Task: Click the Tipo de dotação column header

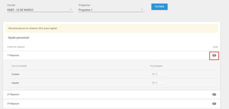Action: tap(19, 66)
